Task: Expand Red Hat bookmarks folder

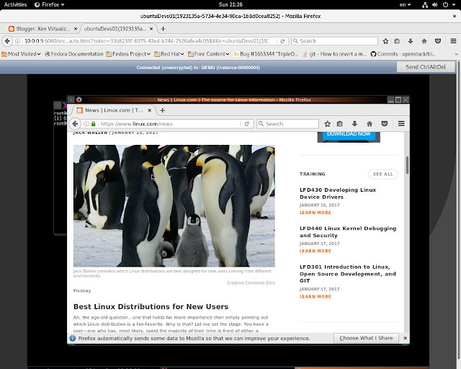Action: coord(169,54)
